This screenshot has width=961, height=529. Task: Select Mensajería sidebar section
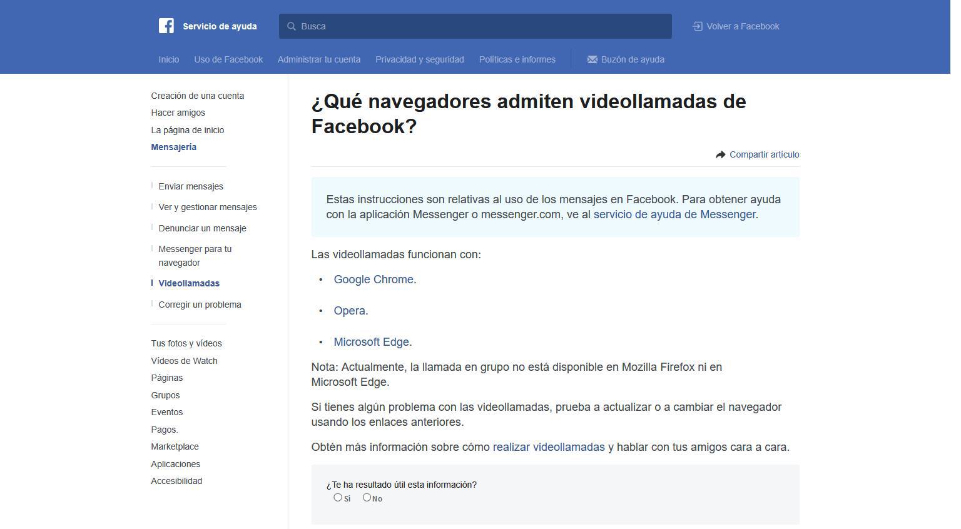pyautogui.click(x=174, y=147)
